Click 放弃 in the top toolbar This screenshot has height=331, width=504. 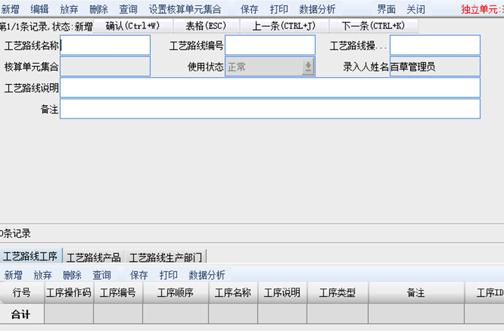coord(69,9)
